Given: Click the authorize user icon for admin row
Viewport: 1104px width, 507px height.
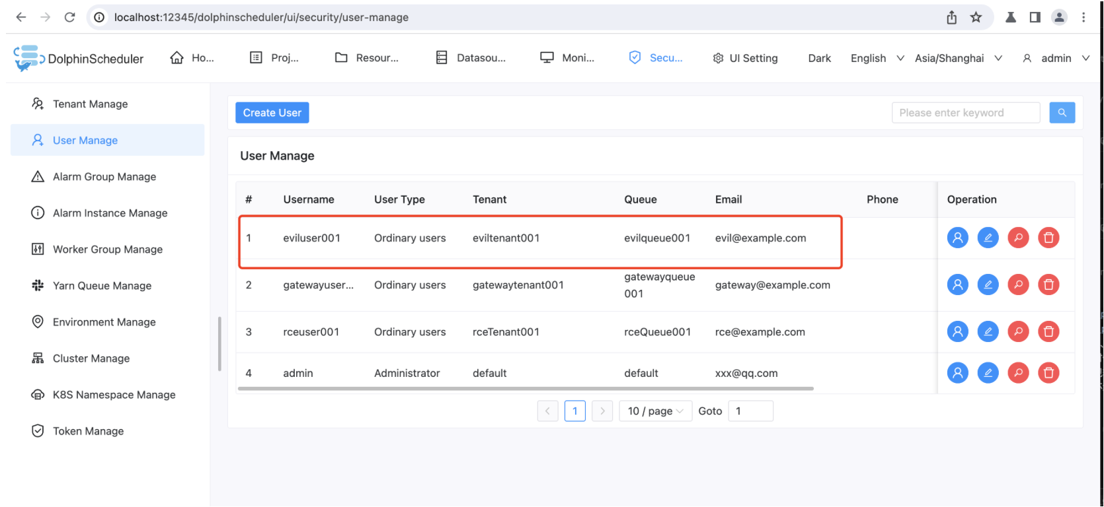Looking at the screenshot, I should click(957, 373).
